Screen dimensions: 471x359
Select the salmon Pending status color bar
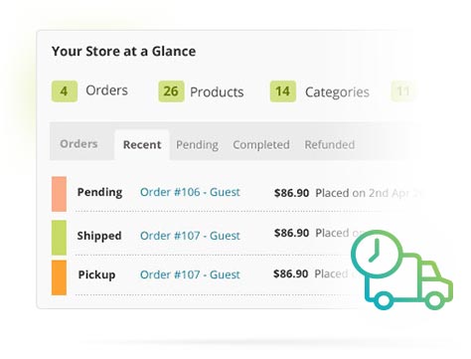point(59,194)
